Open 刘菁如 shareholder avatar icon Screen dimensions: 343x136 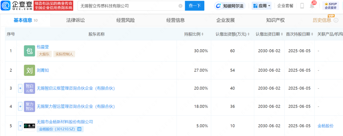30,70
